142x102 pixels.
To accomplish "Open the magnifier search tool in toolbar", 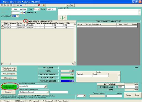I will [x=18, y=5].
